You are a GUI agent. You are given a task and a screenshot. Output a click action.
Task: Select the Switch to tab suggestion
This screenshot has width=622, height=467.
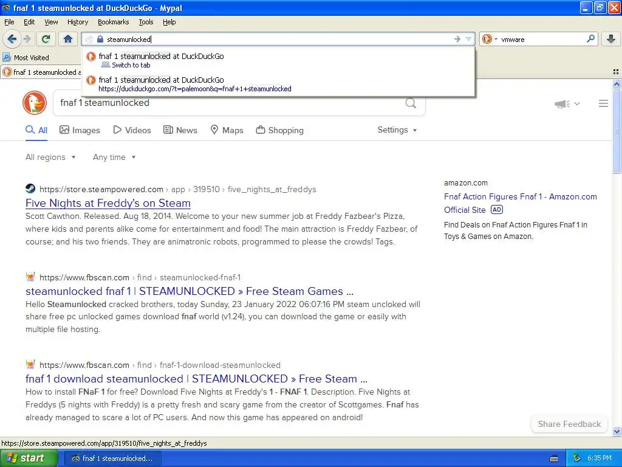278,60
